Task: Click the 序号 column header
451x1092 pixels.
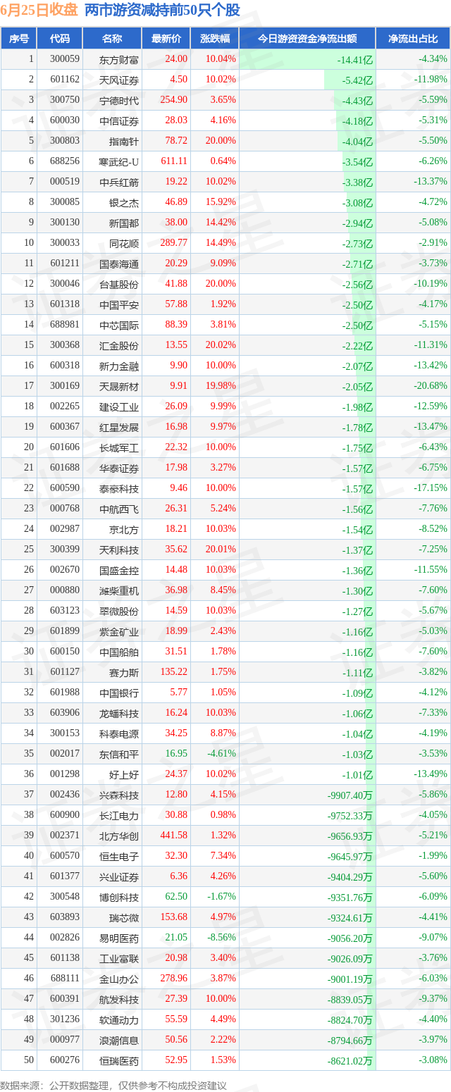Action: tap(18, 39)
